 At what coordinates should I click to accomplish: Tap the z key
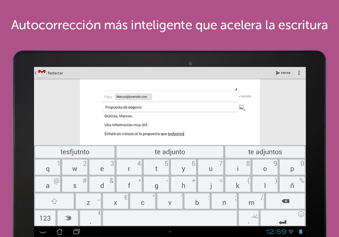coord(89,201)
